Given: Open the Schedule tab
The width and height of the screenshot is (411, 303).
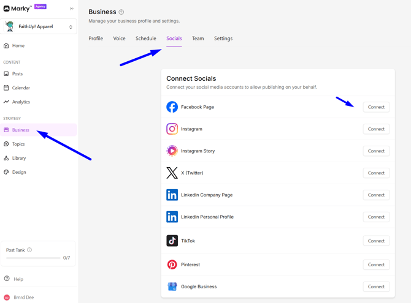Looking at the screenshot, I should click(145, 39).
